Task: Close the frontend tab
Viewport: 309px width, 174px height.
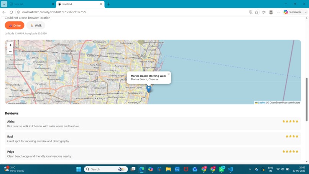Action: pyautogui.click(x=101, y=4)
